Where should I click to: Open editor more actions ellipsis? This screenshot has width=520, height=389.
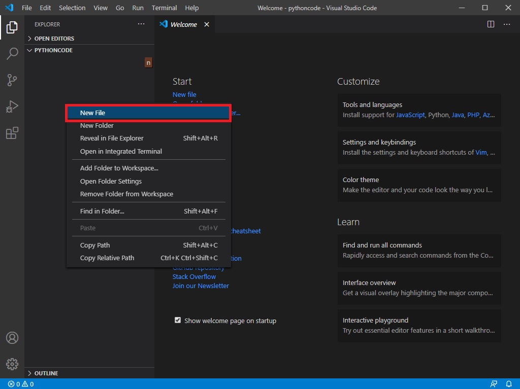tap(506, 24)
